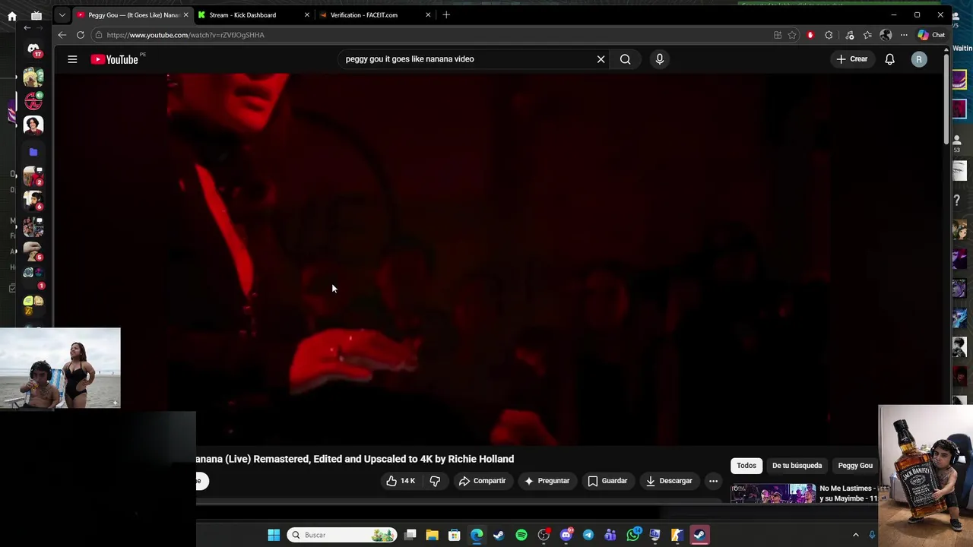
Task: Open the browser profile avatar
Action: point(886,35)
